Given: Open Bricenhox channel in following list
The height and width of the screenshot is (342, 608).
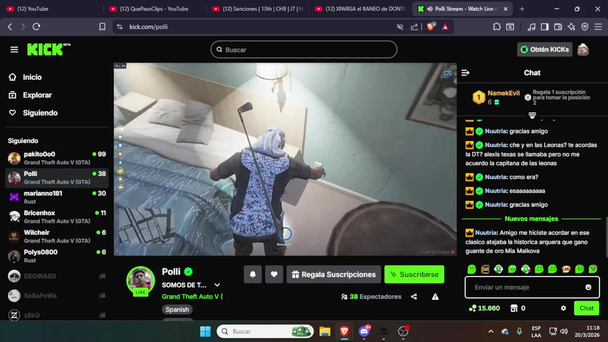Looking at the screenshot, I should coord(57,217).
